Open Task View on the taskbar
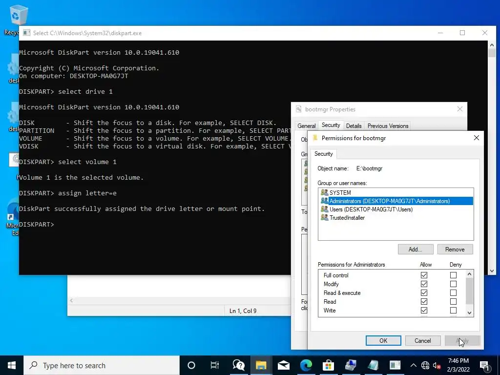This screenshot has width=500, height=375. (x=215, y=365)
